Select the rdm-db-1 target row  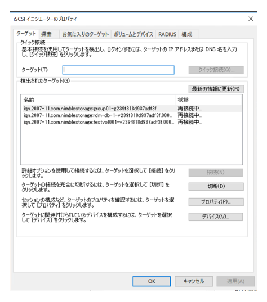131,115
